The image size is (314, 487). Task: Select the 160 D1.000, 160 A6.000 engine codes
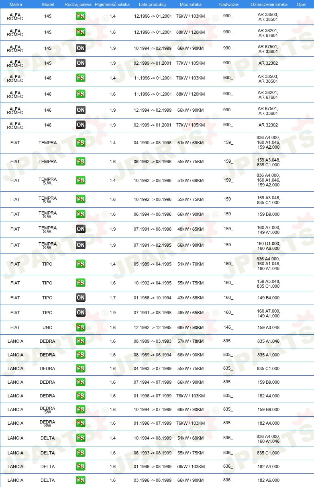269,246
